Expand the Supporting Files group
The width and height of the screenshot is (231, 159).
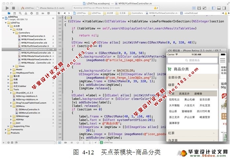[8, 126]
